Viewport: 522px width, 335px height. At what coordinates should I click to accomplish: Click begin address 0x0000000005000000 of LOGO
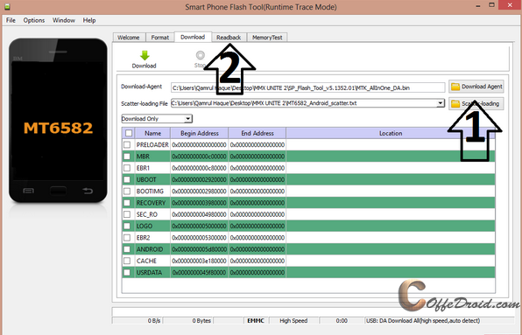coord(200,226)
